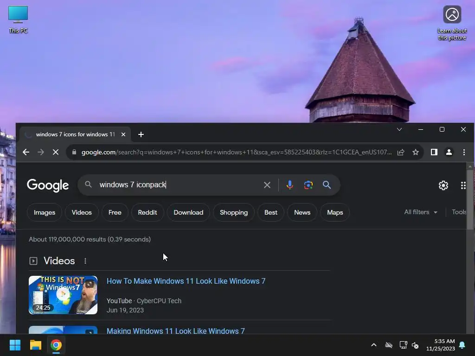This screenshot has width=475, height=356.
Task: Apply the Download filter chip
Action: point(188,212)
